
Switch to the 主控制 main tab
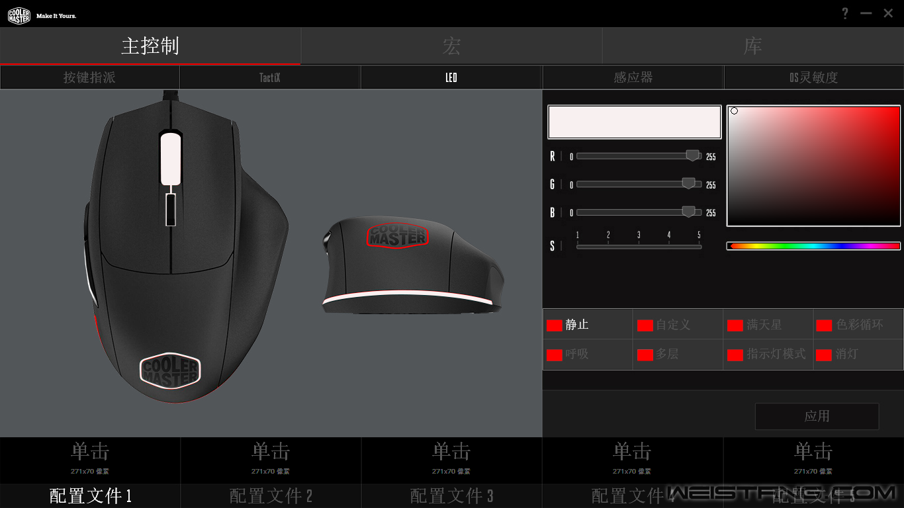coord(150,46)
